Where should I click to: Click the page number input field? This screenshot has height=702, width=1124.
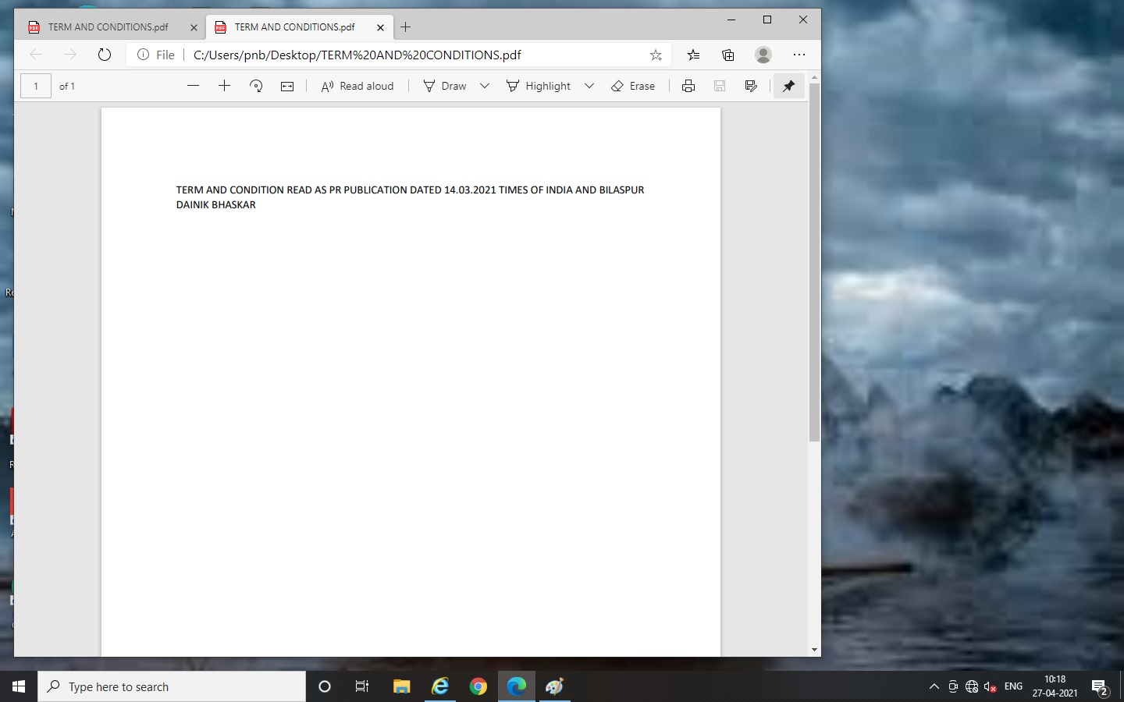pos(36,86)
